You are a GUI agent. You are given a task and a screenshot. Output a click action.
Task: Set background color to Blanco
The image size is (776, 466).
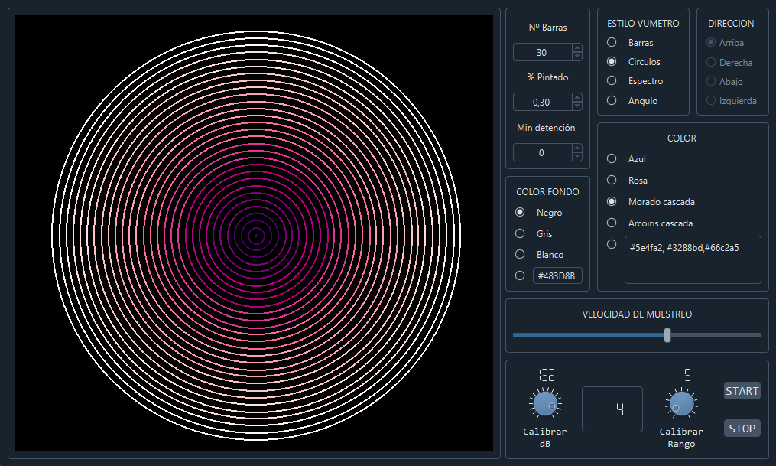point(520,254)
